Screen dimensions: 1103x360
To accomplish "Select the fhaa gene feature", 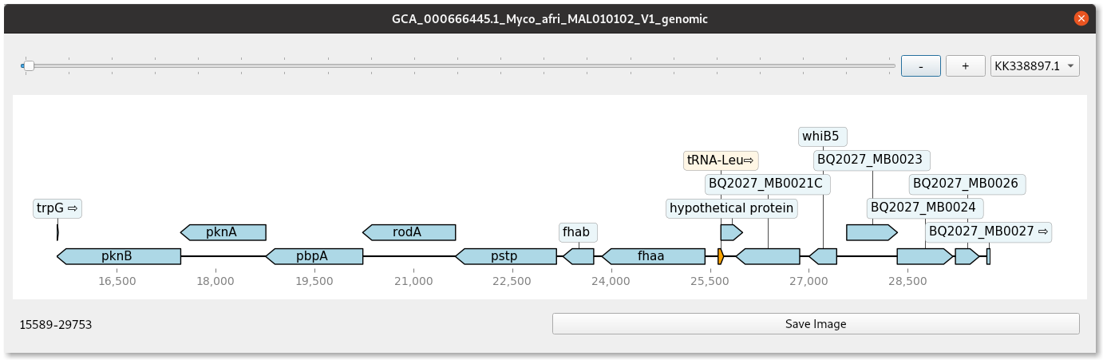I will (654, 256).
